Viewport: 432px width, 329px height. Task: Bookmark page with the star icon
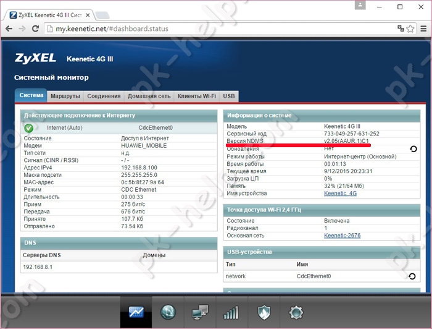(x=410, y=28)
